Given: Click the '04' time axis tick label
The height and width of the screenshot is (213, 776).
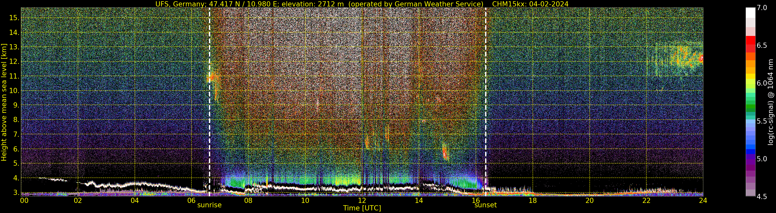Looking at the screenshot, I should pos(135,200).
